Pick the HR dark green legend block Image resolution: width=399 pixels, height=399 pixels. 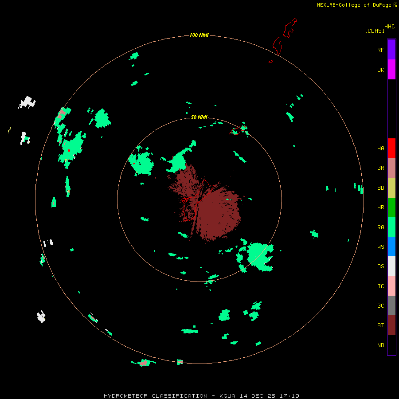click(391, 207)
